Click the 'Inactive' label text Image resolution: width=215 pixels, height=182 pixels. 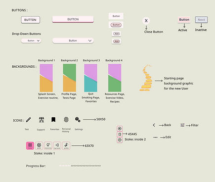tap(201, 30)
